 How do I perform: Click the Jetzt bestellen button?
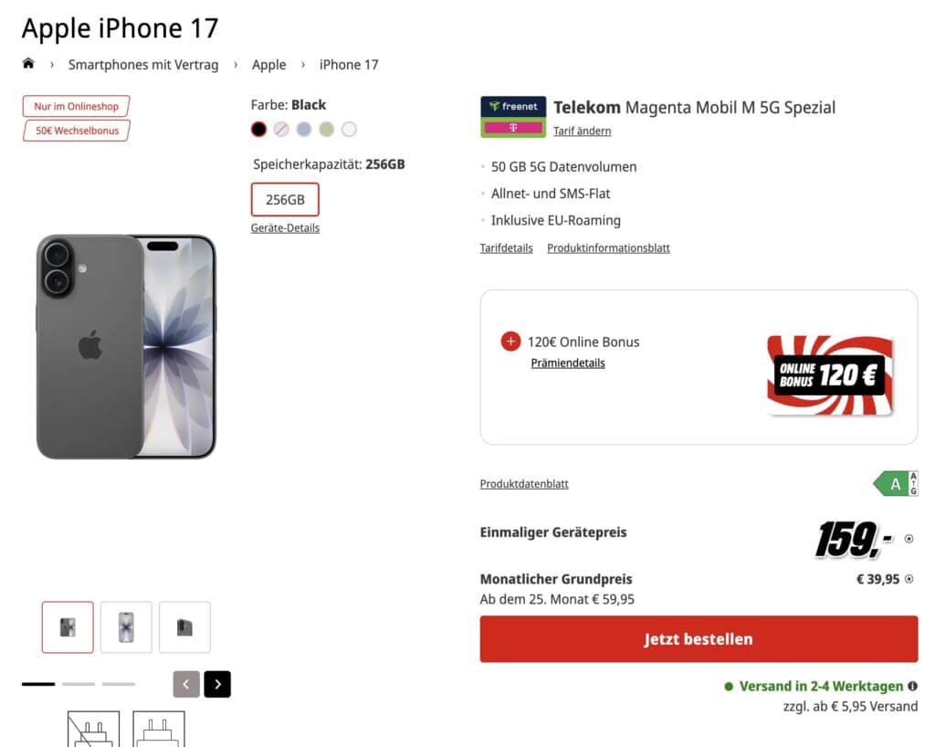click(x=699, y=639)
